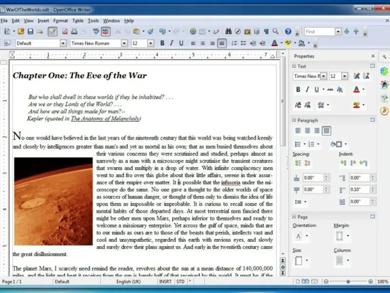
Task: Click the vertical scrollbar thumb of document
Action: (283, 103)
